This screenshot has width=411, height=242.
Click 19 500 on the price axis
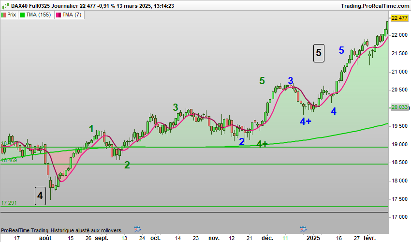point(399,126)
